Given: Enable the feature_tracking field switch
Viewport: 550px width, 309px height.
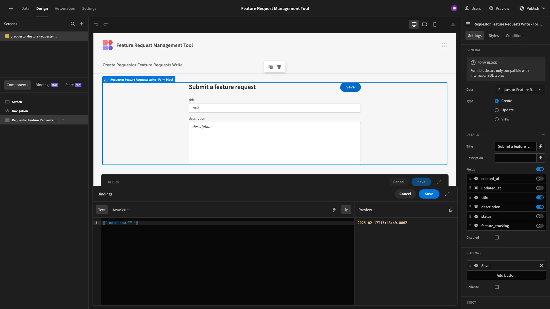Looking at the screenshot, I should pyautogui.click(x=540, y=226).
